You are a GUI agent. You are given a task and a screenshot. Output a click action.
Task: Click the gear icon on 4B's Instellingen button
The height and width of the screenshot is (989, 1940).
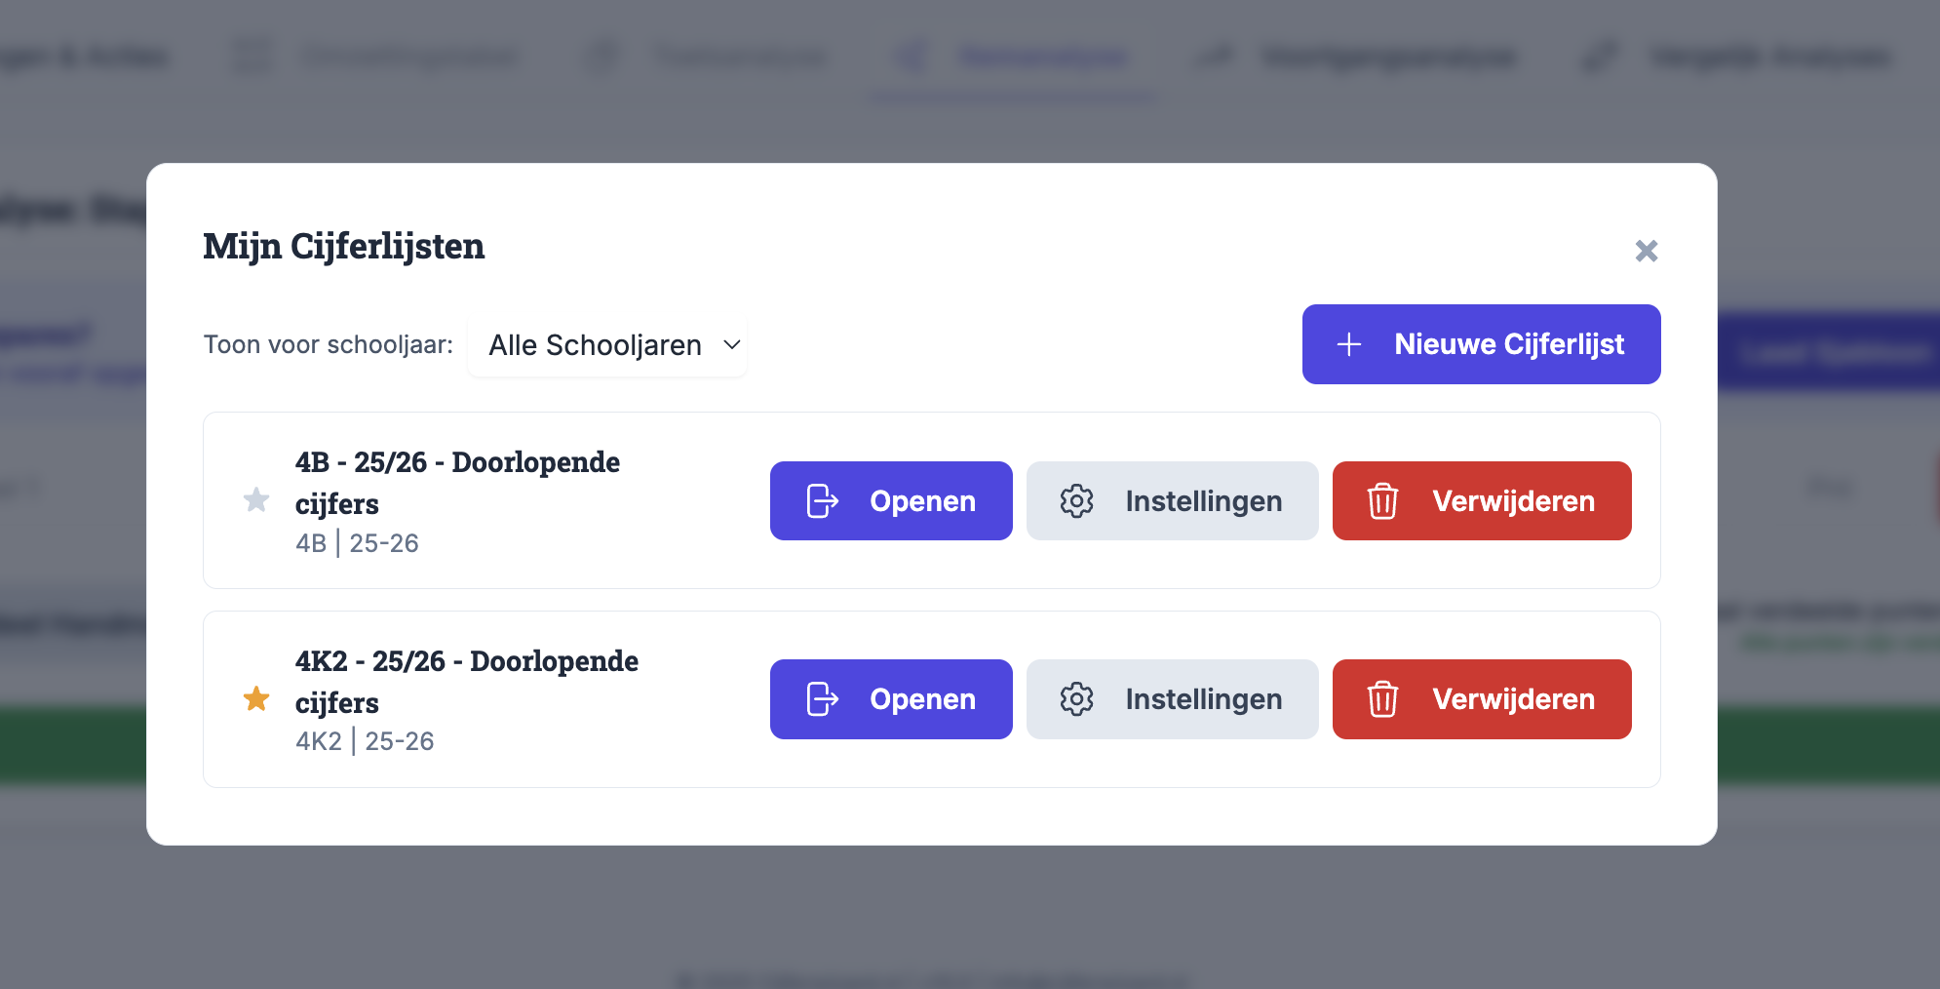coord(1076,500)
